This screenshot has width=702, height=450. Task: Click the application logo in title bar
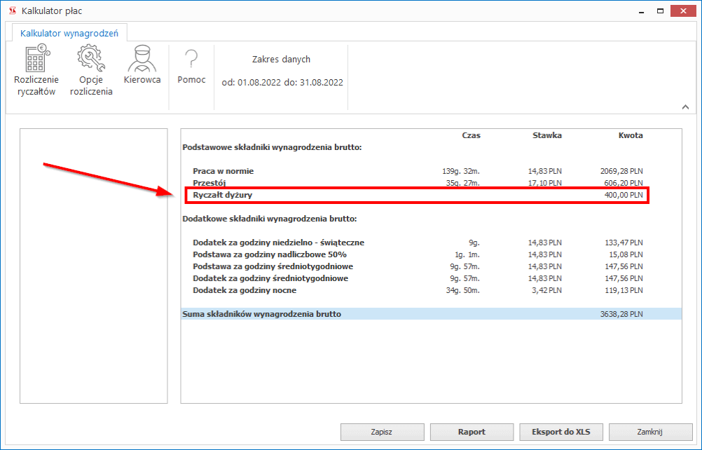coord(11,11)
